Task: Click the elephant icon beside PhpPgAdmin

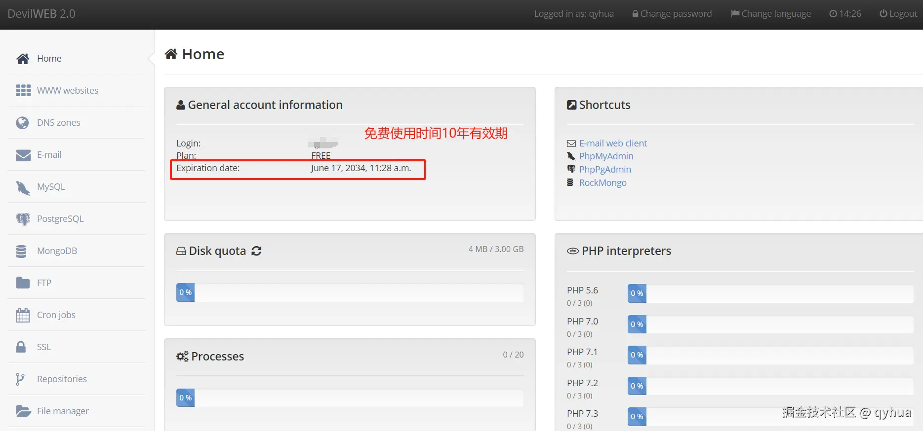Action: point(571,169)
